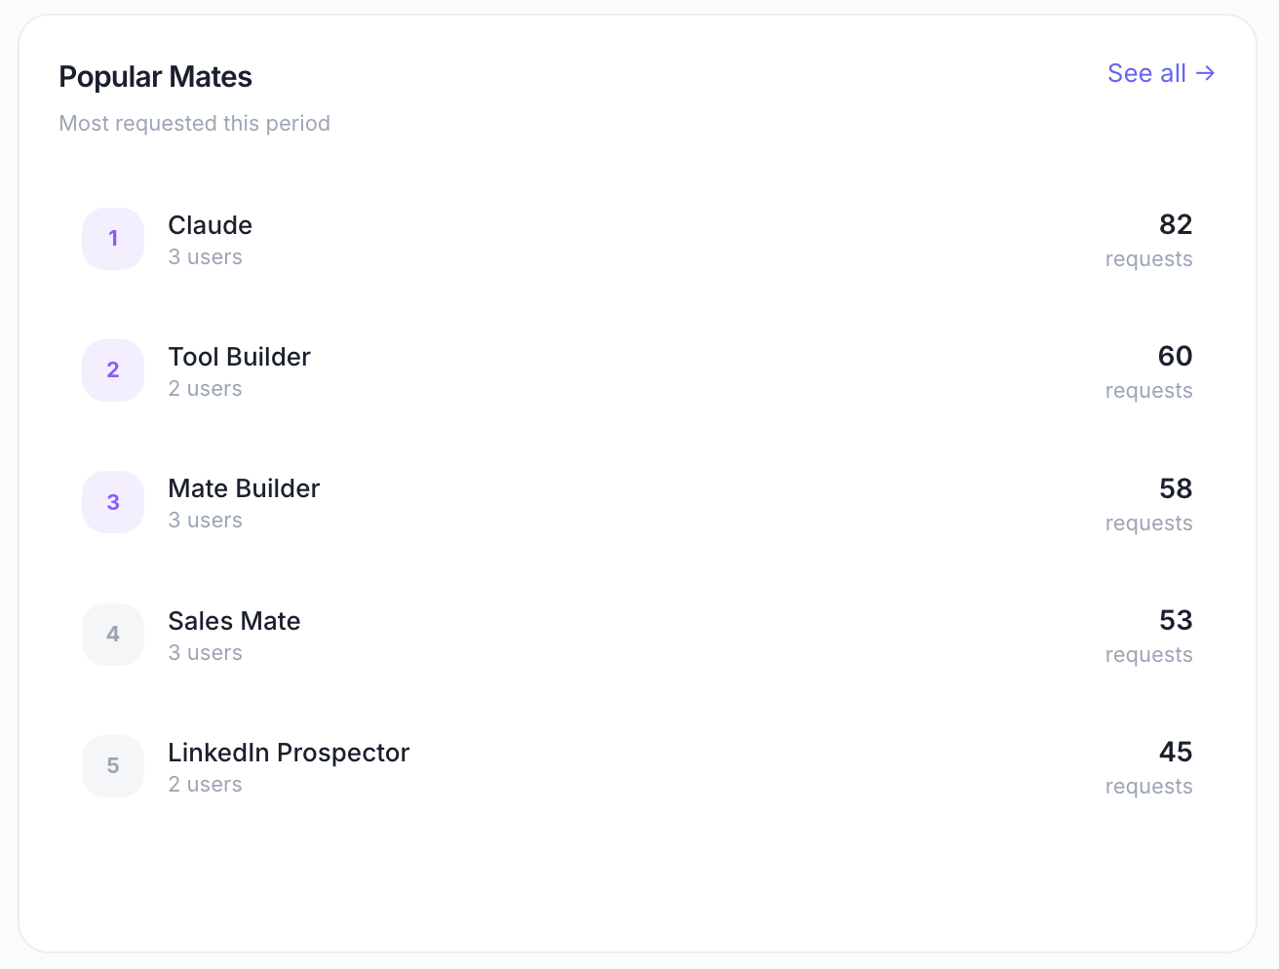This screenshot has height=969, width=1279.
Task: Click the arrow icon beside See all
Action: coord(1205,73)
